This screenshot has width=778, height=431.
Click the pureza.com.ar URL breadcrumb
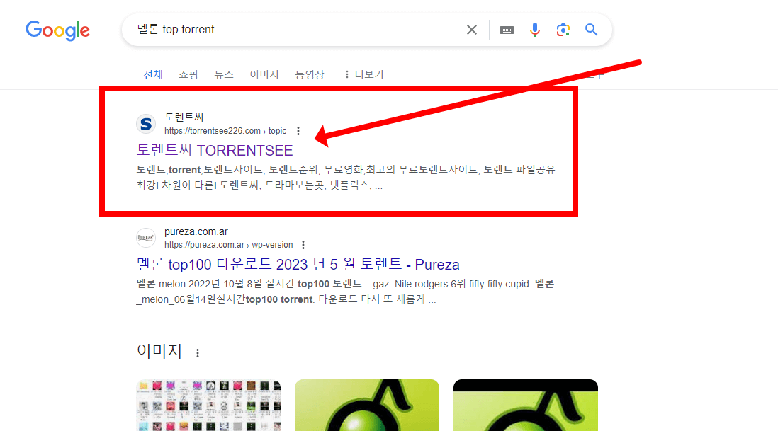click(228, 245)
